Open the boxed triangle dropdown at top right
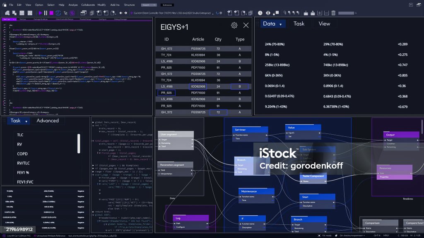424x238 pixels. (411, 5)
